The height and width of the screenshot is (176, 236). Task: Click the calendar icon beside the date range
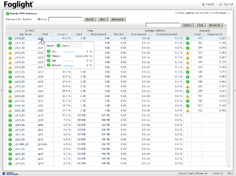click(x=176, y=13)
